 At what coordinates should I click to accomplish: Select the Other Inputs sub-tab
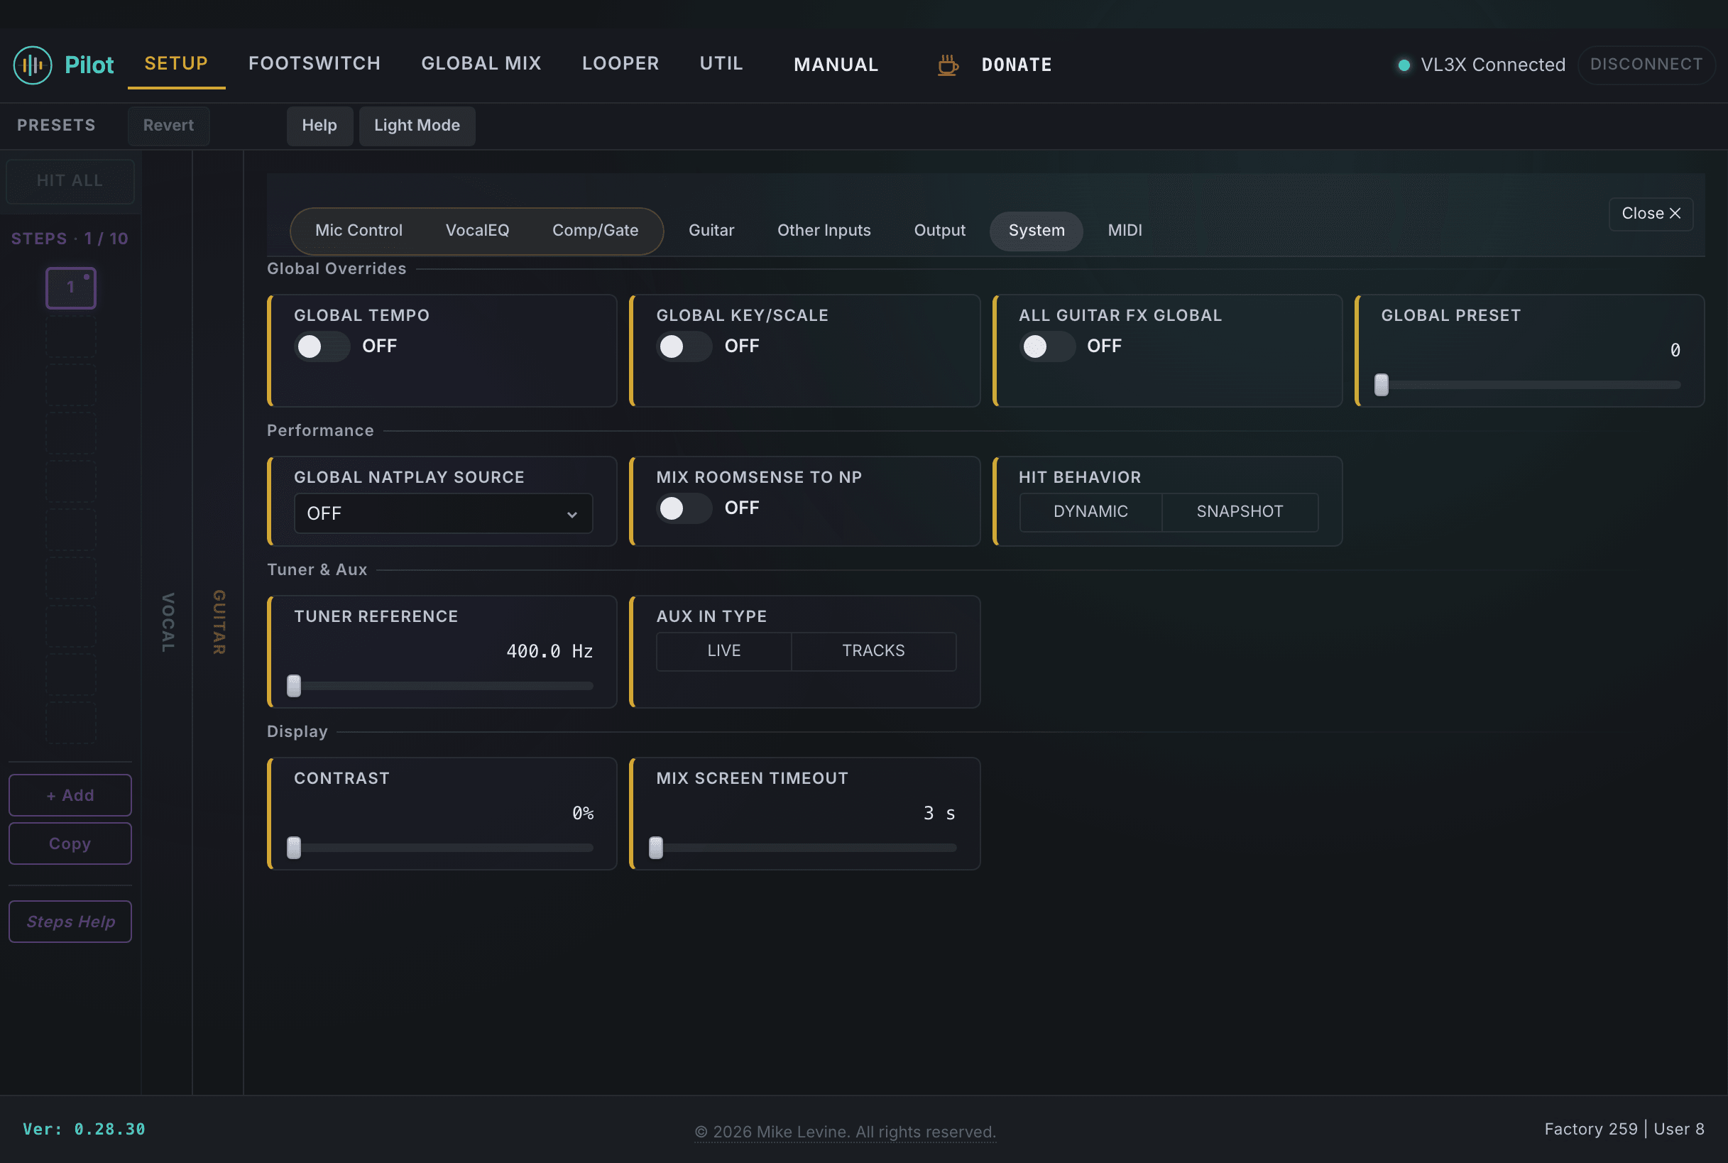click(824, 231)
